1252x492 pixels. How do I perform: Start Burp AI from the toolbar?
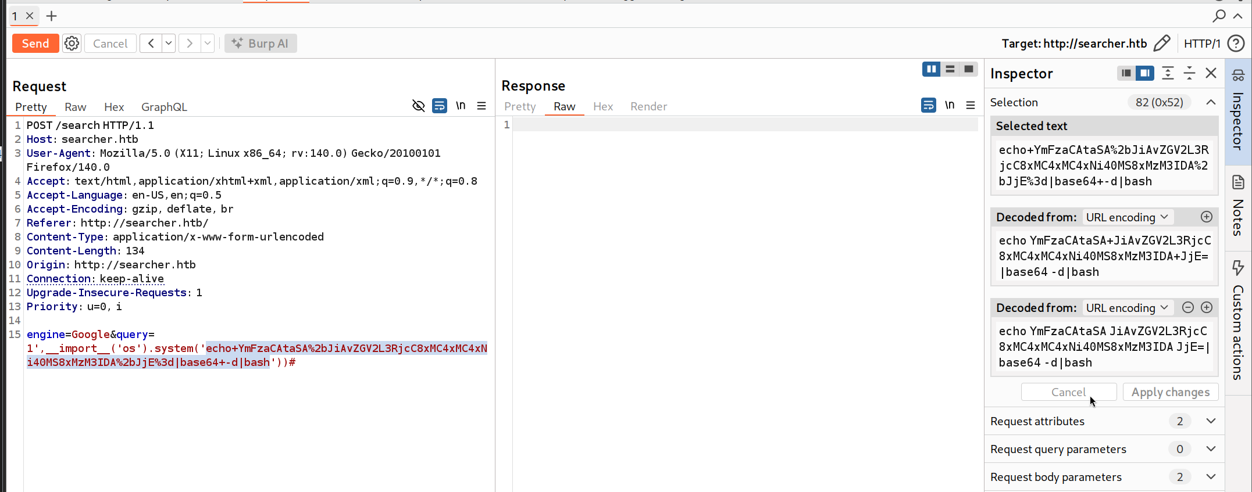click(261, 44)
